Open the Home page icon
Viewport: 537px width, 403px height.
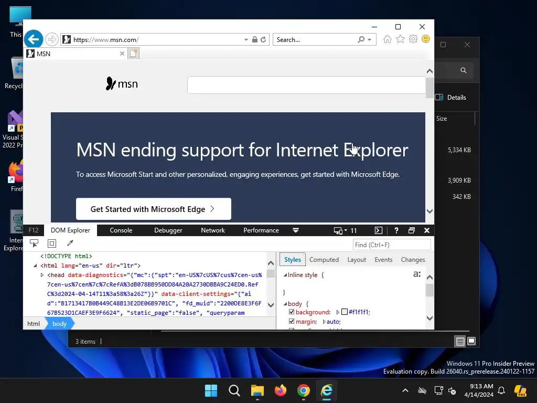pyautogui.click(x=388, y=39)
